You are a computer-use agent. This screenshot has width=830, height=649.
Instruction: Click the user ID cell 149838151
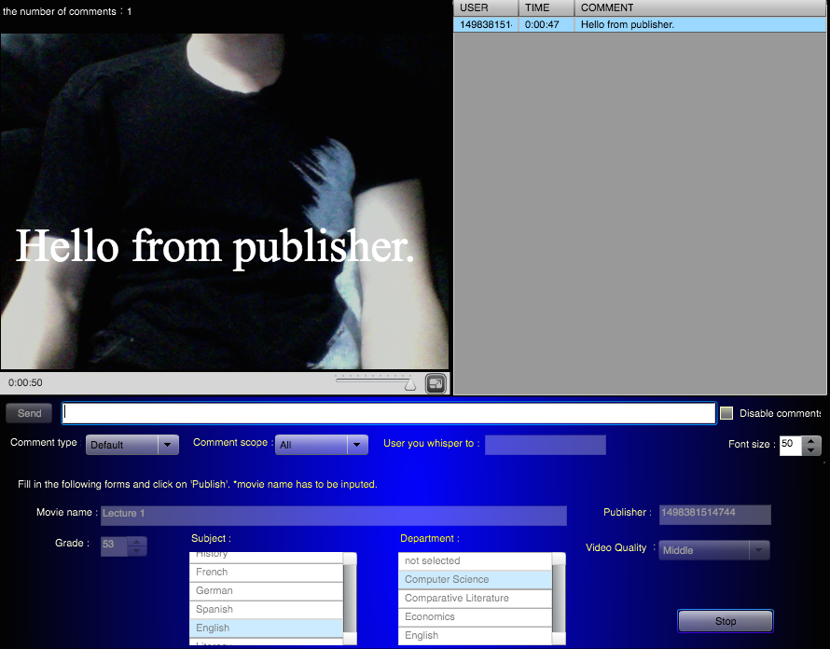pos(485,24)
